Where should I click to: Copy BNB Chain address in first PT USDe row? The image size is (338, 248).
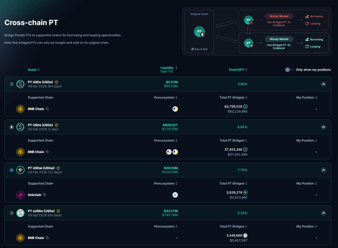pos(48,109)
